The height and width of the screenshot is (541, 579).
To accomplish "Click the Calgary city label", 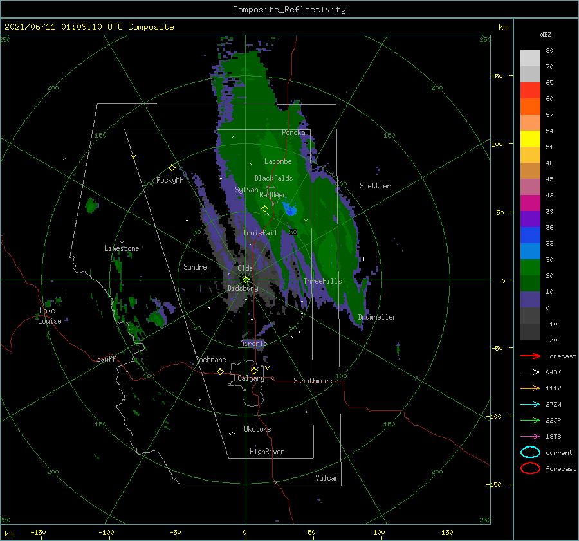I will click(251, 378).
